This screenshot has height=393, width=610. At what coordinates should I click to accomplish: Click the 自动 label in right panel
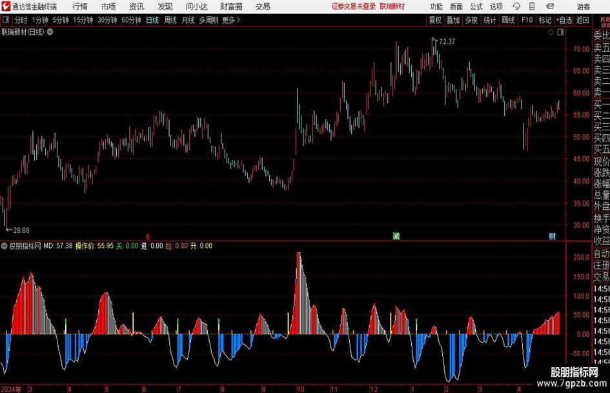[x=602, y=254]
